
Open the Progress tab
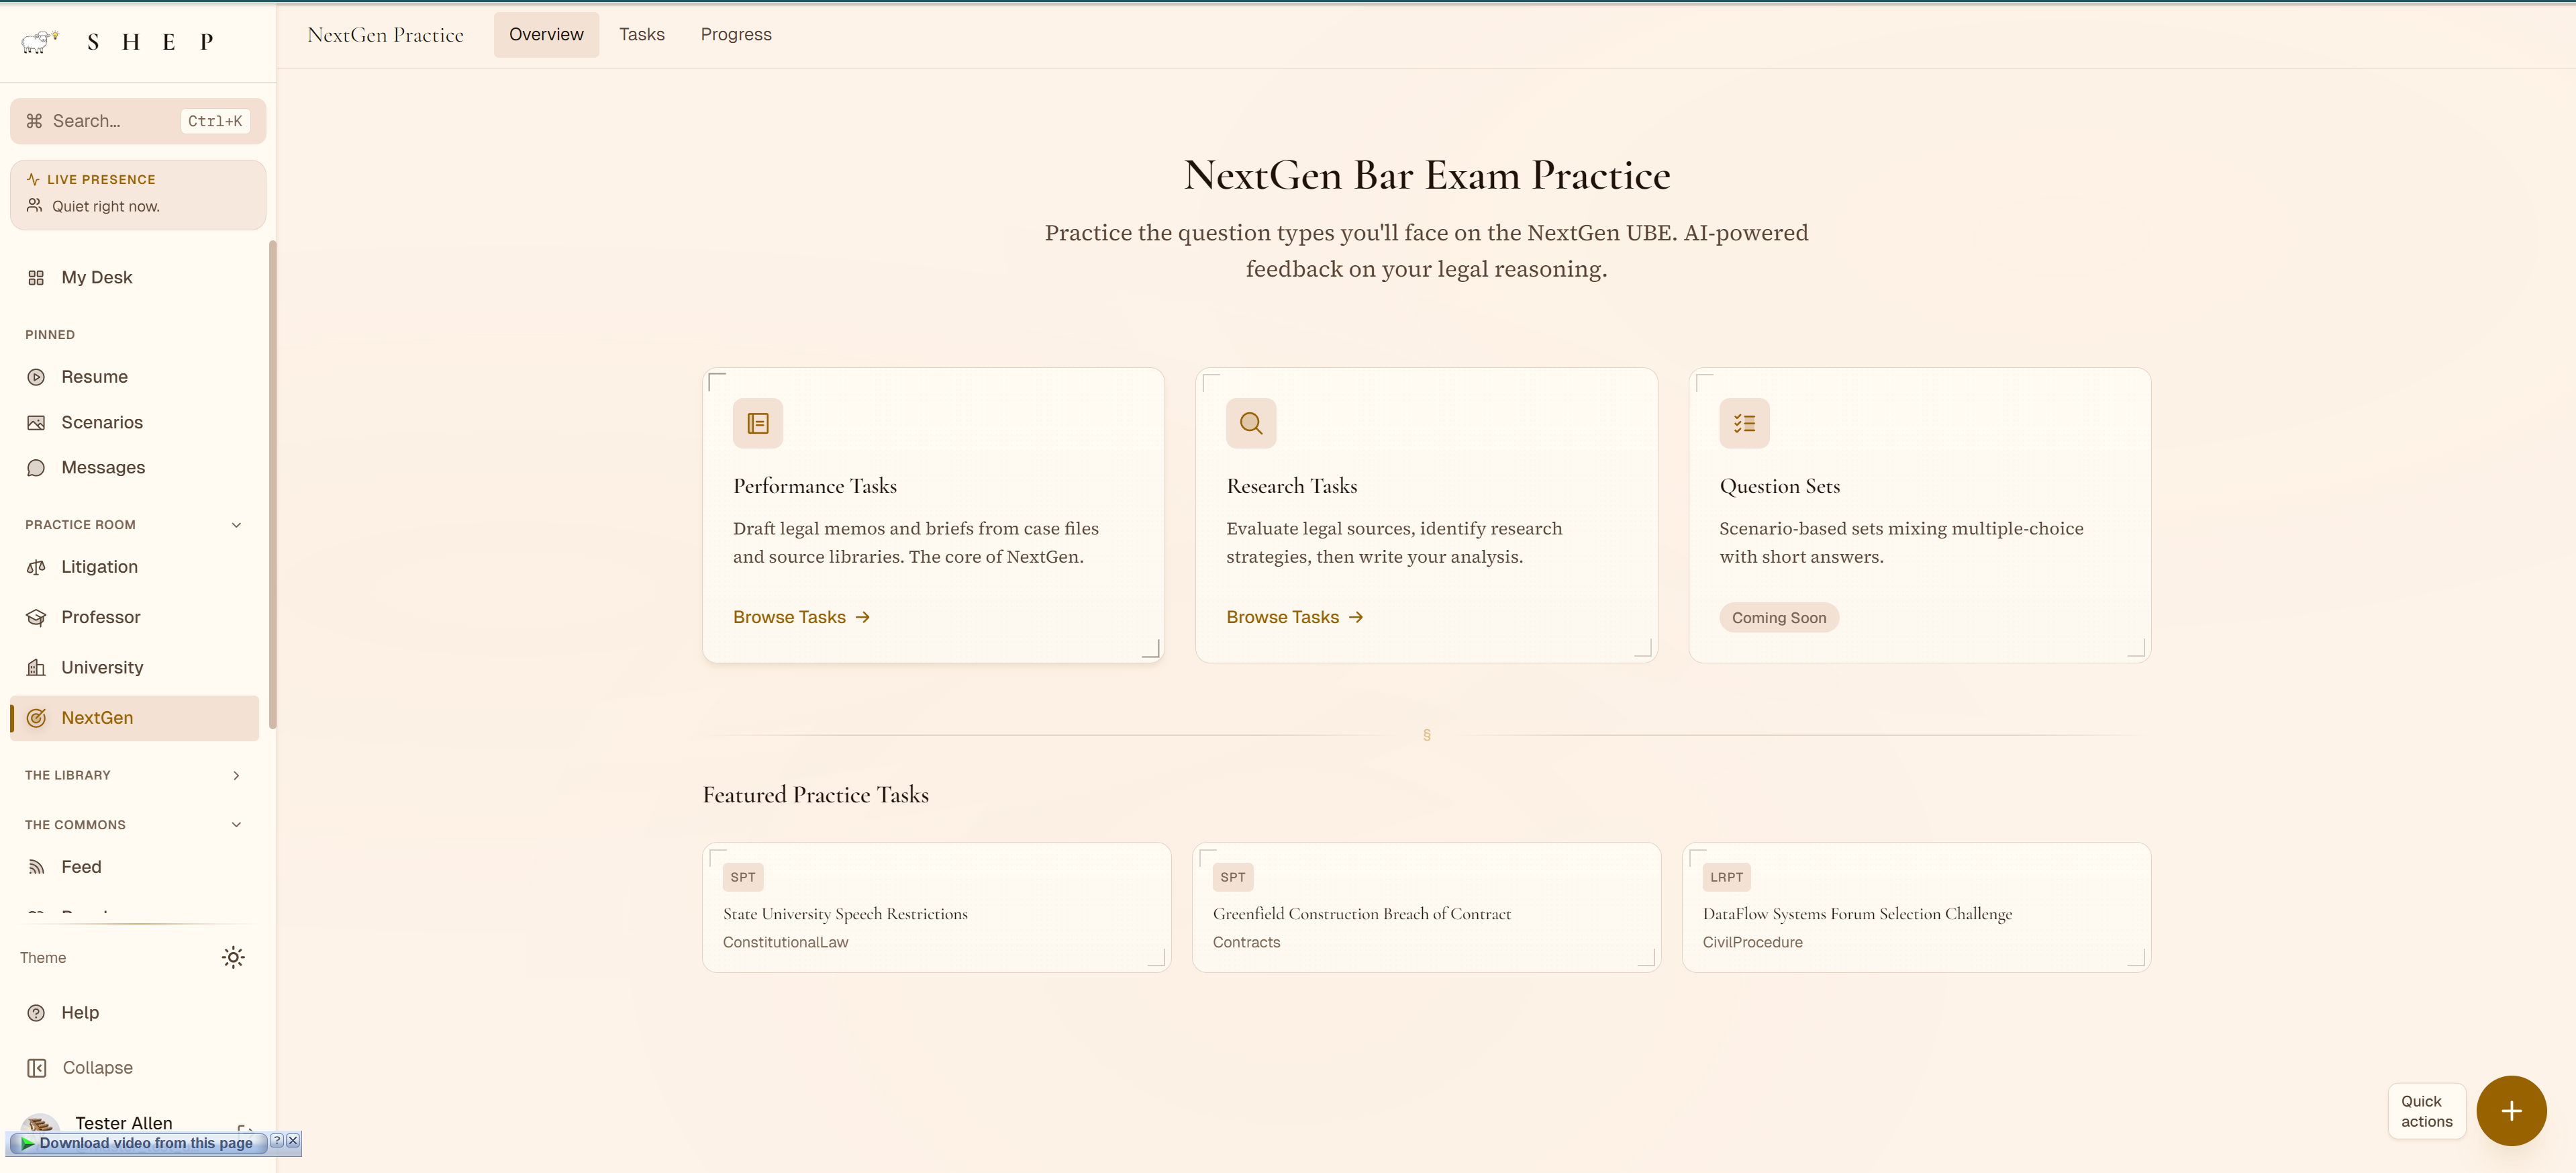[x=735, y=35]
